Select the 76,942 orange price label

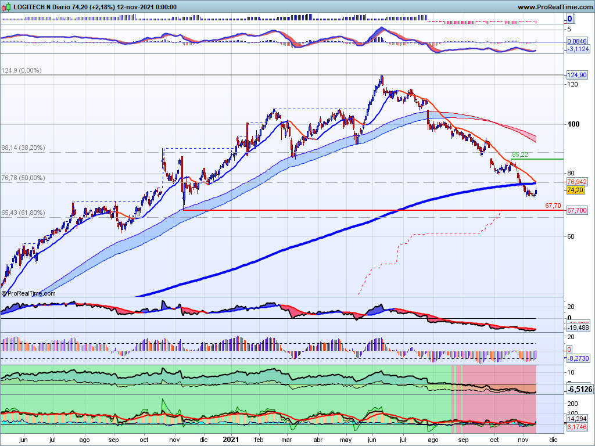577,182
